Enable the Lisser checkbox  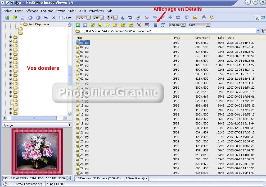[x=61, y=18]
